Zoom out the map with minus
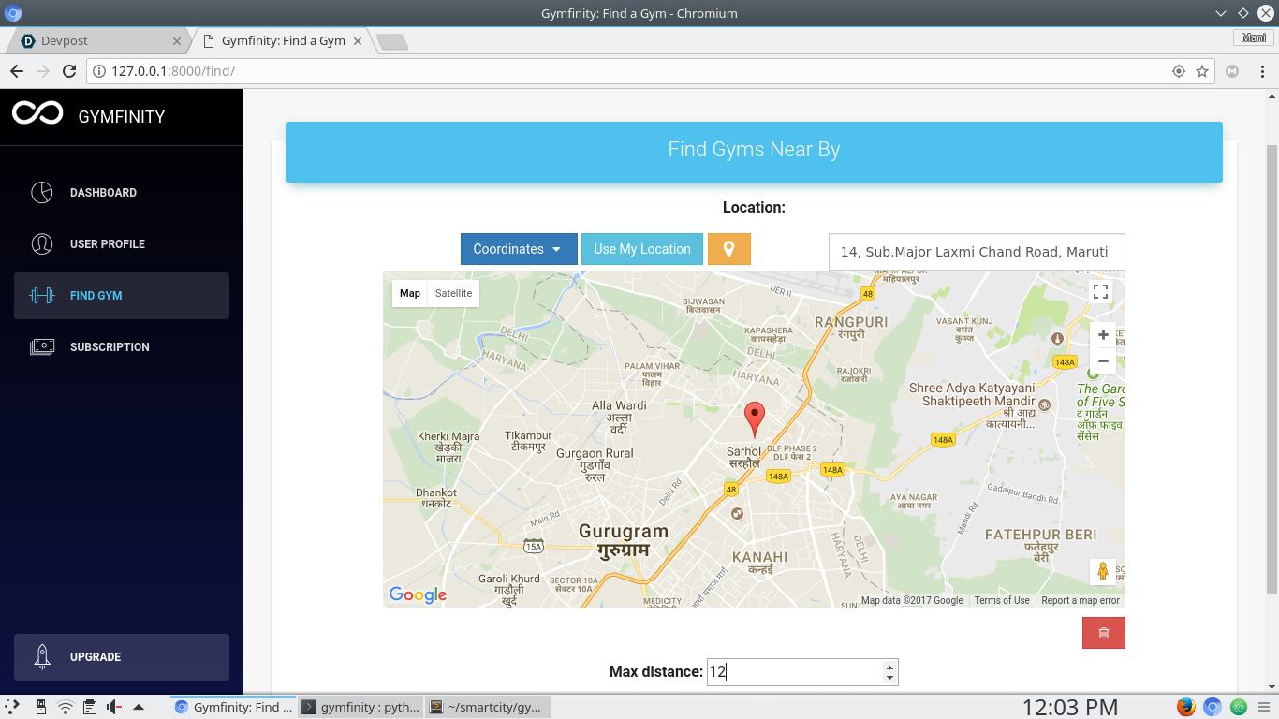 click(x=1103, y=360)
